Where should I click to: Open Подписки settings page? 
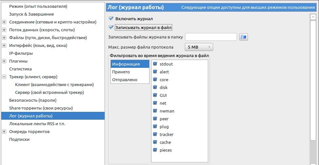[x=19, y=140]
